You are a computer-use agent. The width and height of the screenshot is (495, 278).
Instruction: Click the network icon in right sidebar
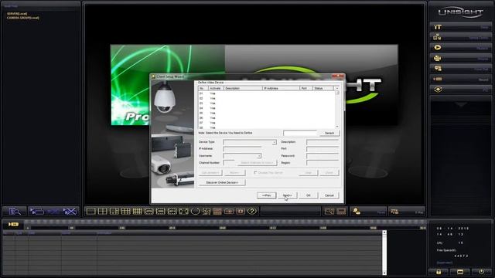click(x=438, y=37)
